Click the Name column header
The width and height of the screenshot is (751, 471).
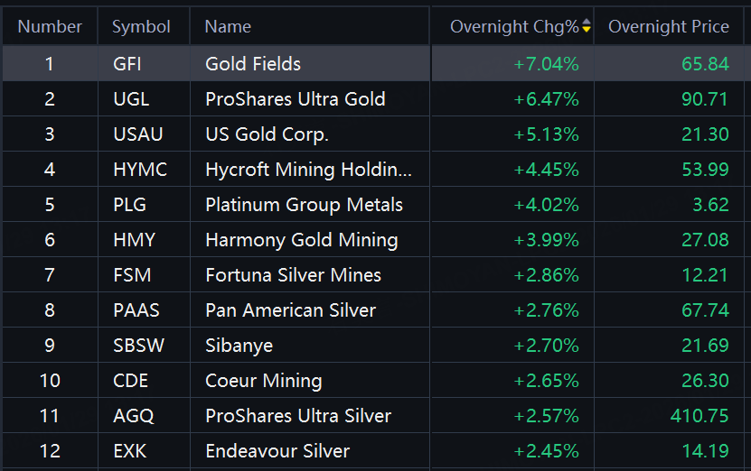[228, 27]
